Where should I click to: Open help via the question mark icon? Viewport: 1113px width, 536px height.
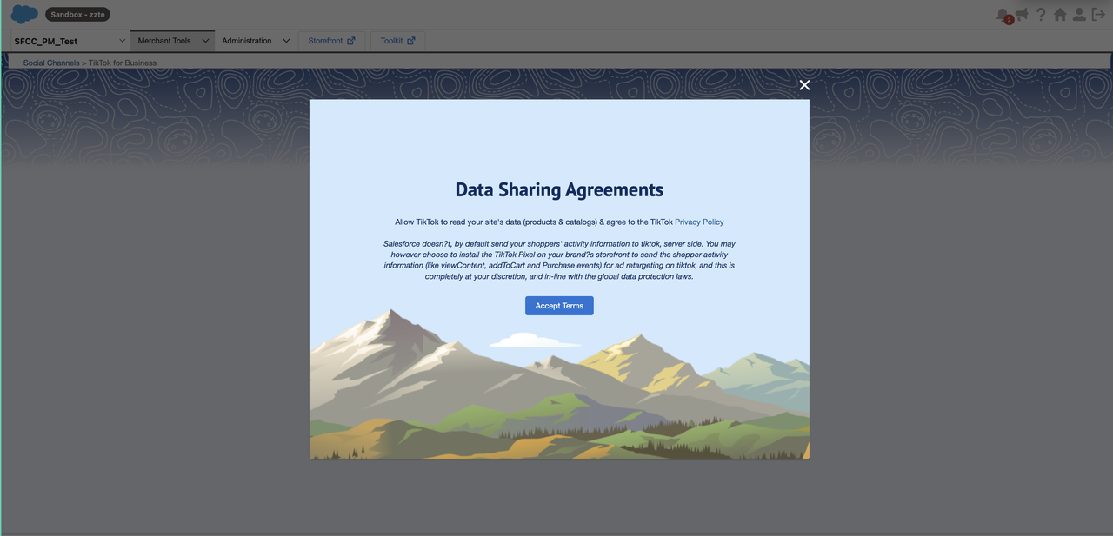[x=1041, y=15]
